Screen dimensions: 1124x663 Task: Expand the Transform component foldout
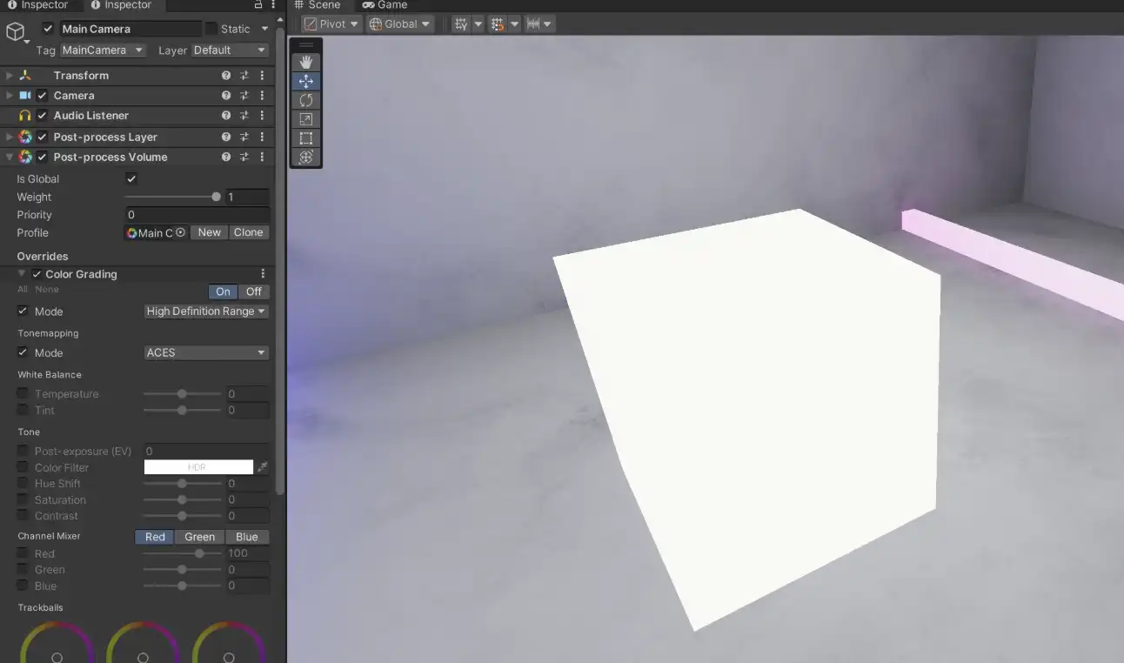point(10,76)
